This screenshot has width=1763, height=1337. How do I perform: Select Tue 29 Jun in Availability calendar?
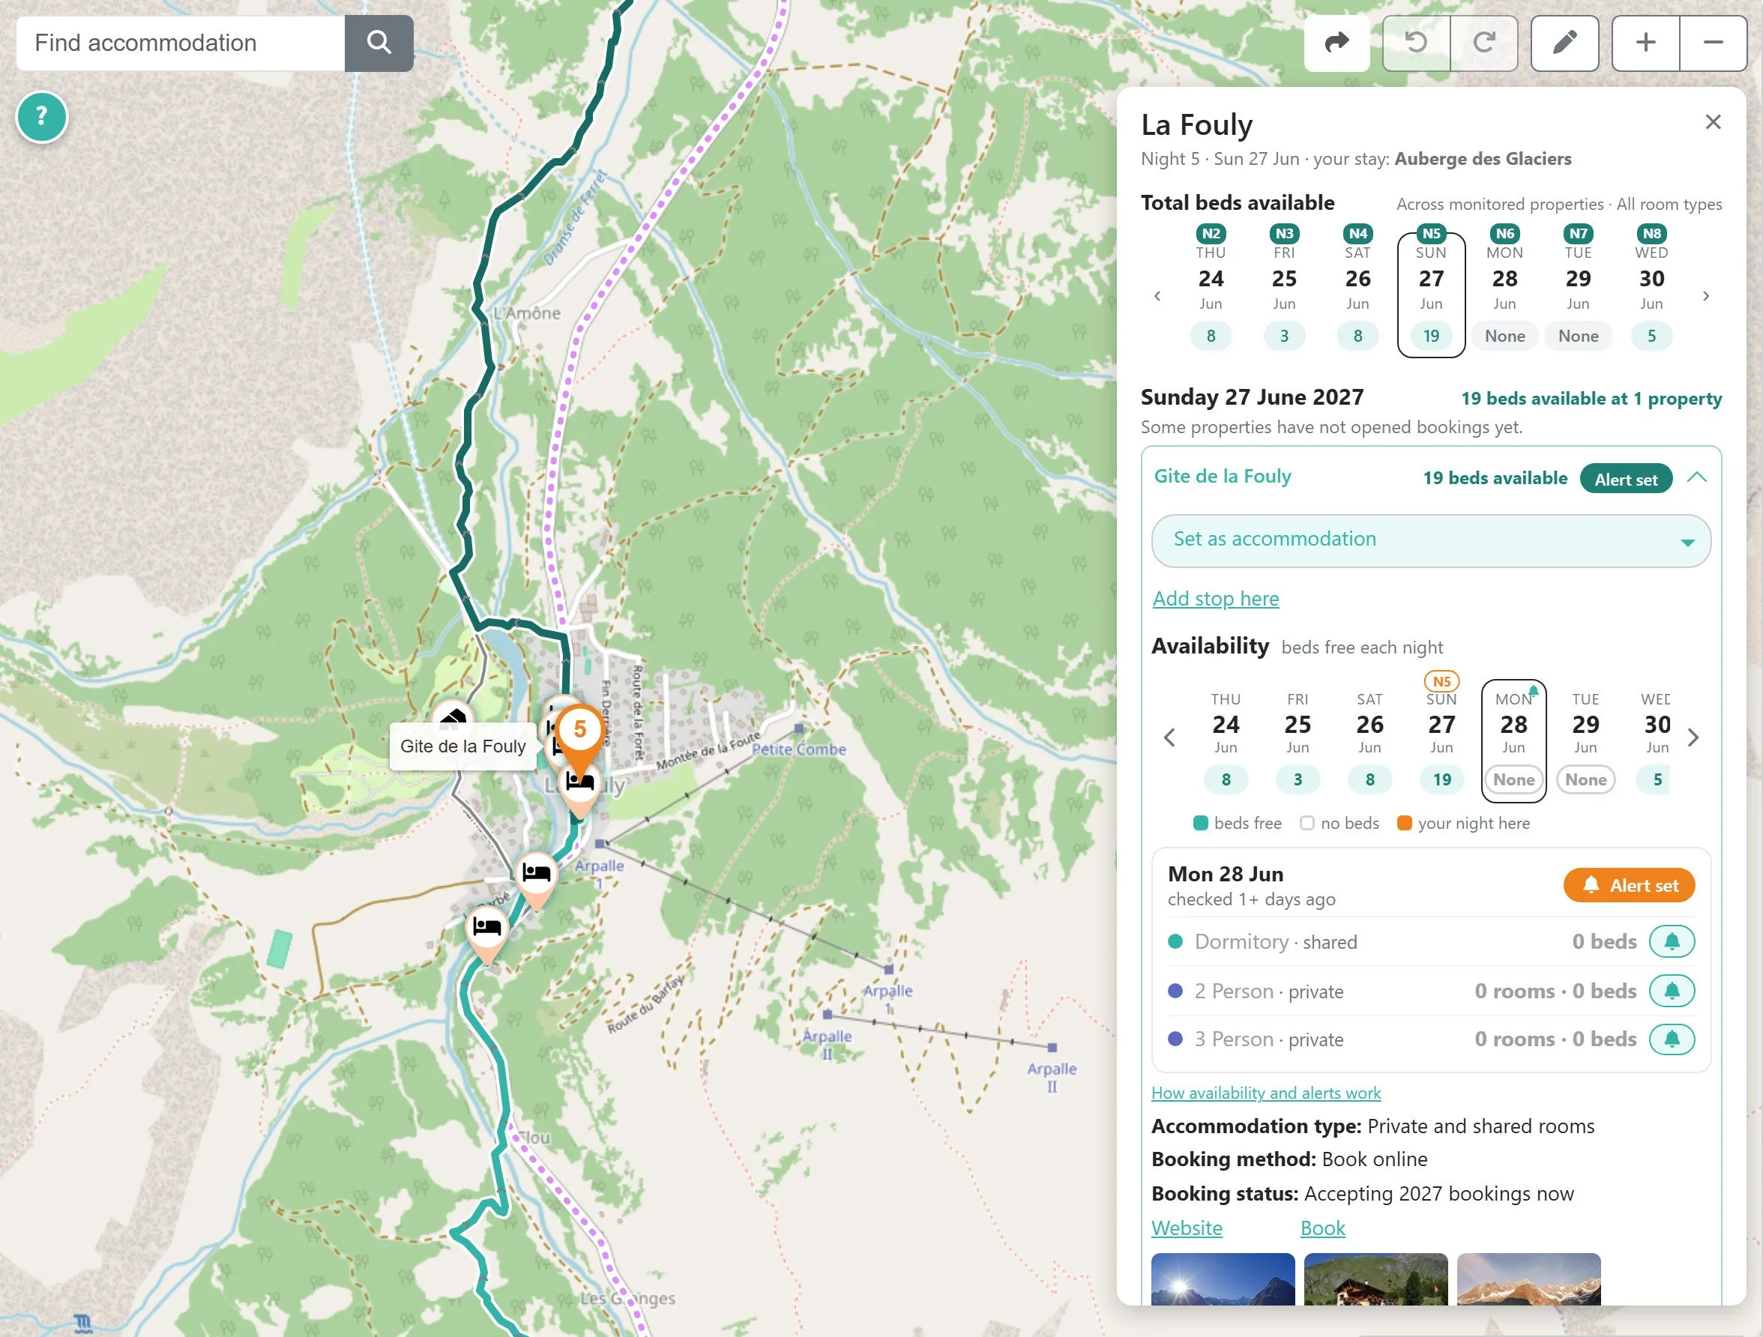pyautogui.click(x=1585, y=743)
